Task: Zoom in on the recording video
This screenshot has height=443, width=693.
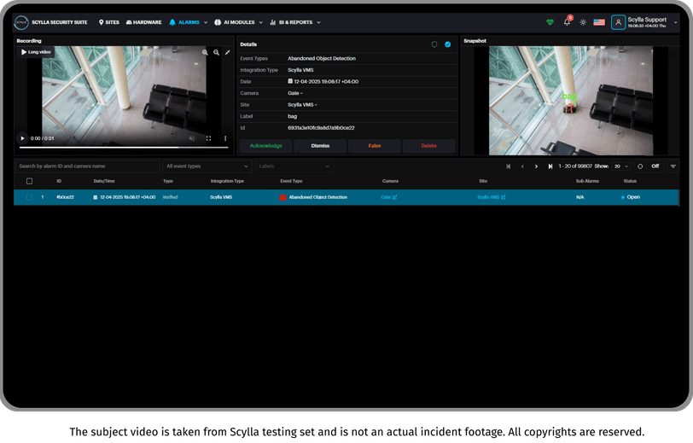Action: coord(205,52)
